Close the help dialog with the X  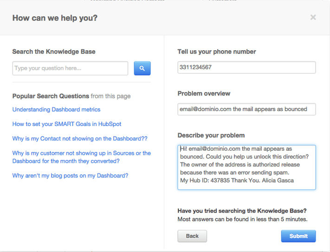click(313, 17)
